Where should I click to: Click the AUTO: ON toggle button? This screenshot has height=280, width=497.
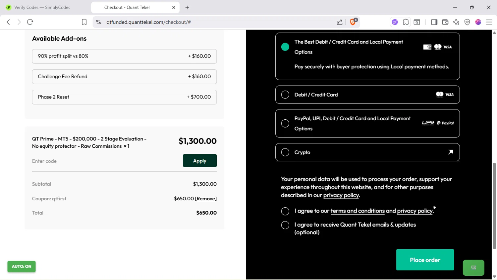tap(22, 266)
